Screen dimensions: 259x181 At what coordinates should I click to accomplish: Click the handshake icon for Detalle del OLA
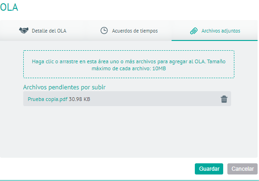[x=24, y=31]
